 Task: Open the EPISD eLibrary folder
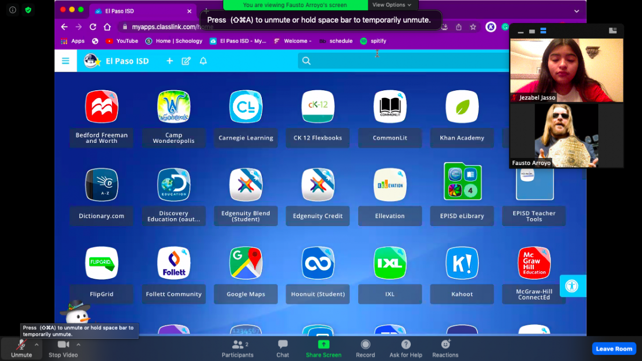coord(462,182)
